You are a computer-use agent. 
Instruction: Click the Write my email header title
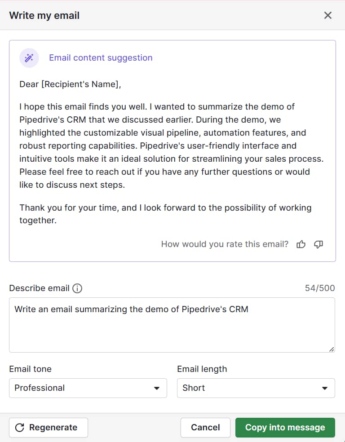click(x=44, y=15)
